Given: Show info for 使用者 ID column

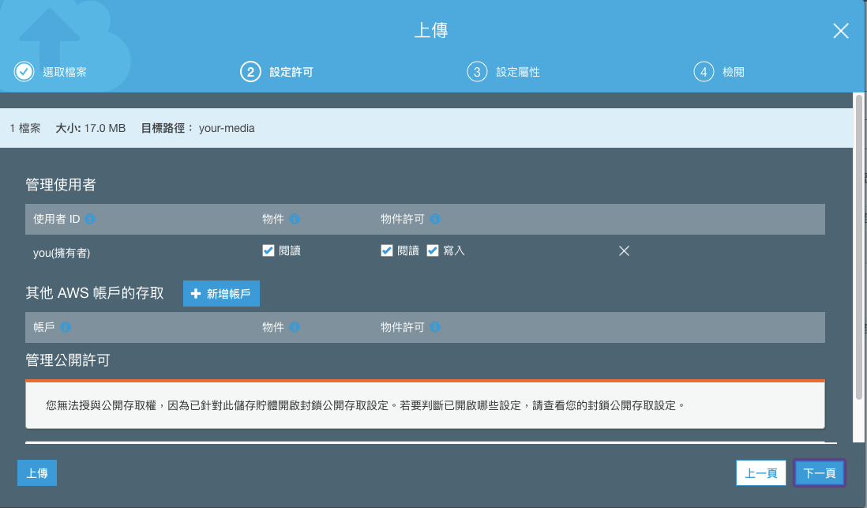Looking at the screenshot, I should [x=90, y=219].
